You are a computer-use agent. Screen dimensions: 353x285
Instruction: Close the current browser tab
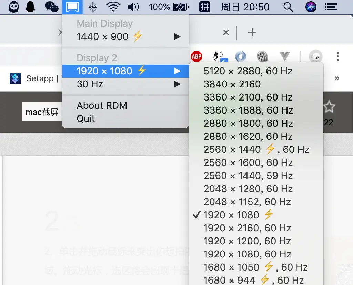coord(226,33)
